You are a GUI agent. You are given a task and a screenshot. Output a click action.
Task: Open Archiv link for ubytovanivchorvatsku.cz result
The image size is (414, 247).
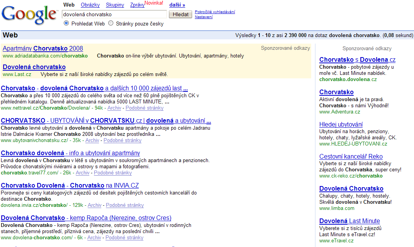(x=92, y=140)
